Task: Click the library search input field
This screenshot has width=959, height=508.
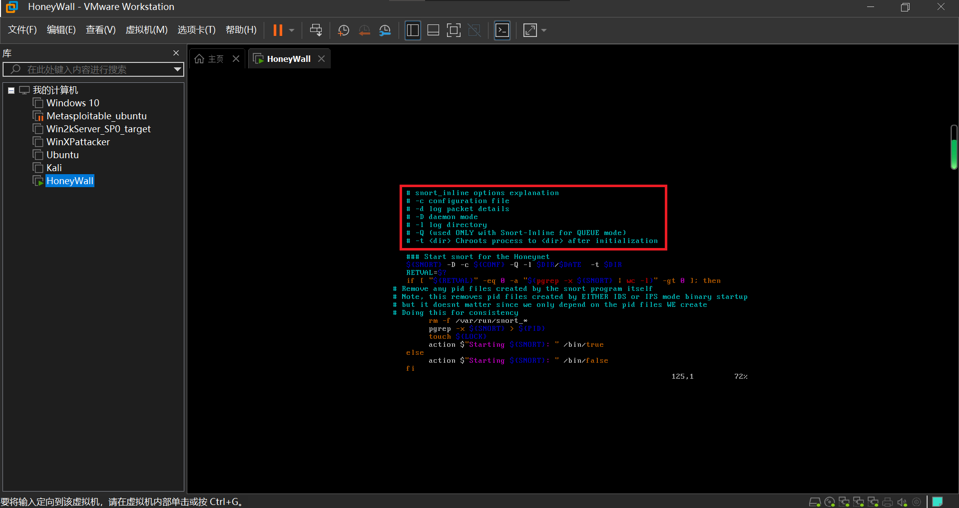Action: click(x=93, y=69)
